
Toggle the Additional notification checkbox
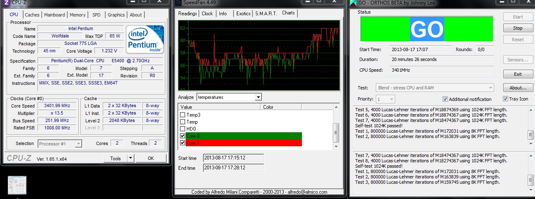point(445,99)
